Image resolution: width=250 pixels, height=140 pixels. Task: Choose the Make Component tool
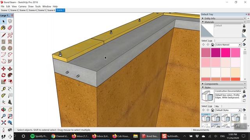click(10, 21)
